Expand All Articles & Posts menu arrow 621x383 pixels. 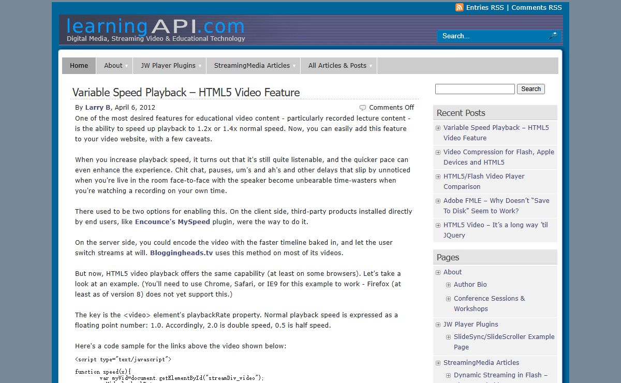371,66
